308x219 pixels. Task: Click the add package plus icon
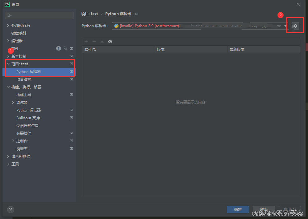click(86, 42)
